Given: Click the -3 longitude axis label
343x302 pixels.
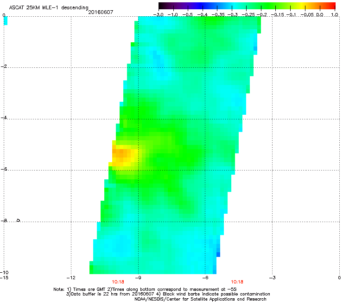Looking at the screenshot, I should tap(272, 278).
